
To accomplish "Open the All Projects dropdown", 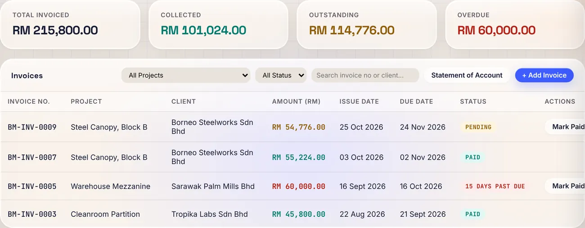I will [186, 75].
